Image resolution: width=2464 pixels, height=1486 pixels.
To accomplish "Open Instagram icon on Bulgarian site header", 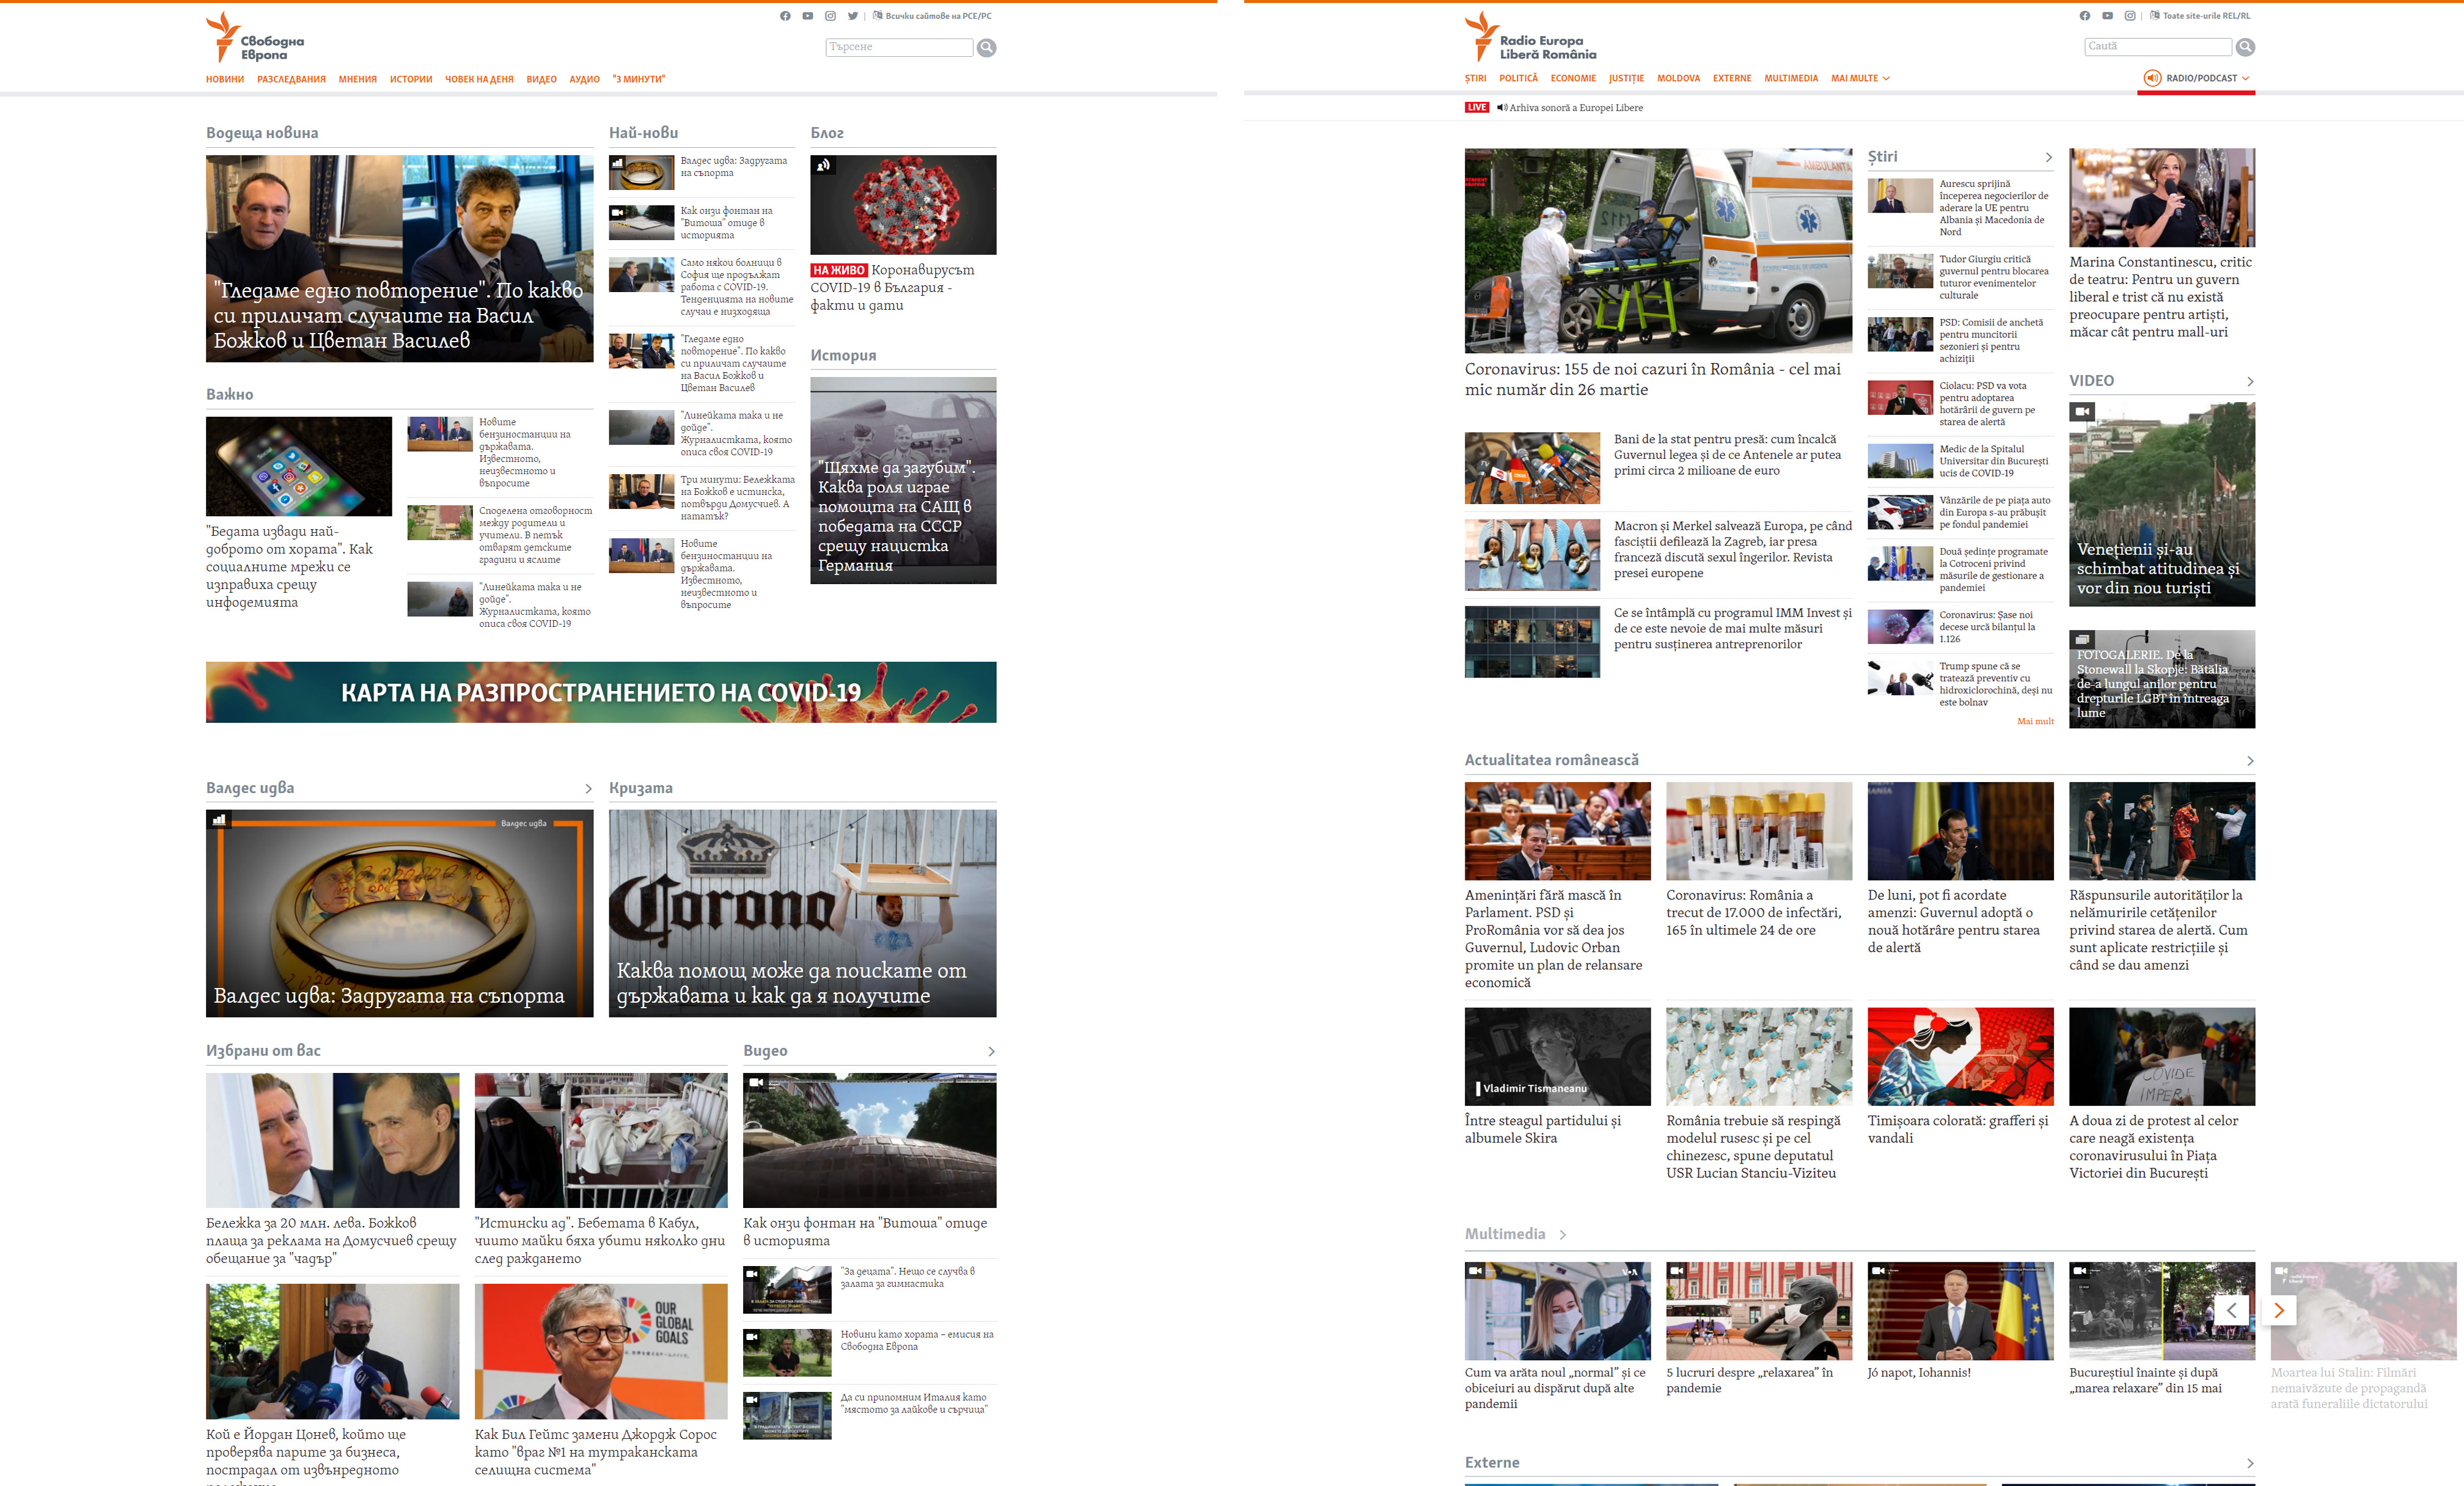I will [x=830, y=16].
